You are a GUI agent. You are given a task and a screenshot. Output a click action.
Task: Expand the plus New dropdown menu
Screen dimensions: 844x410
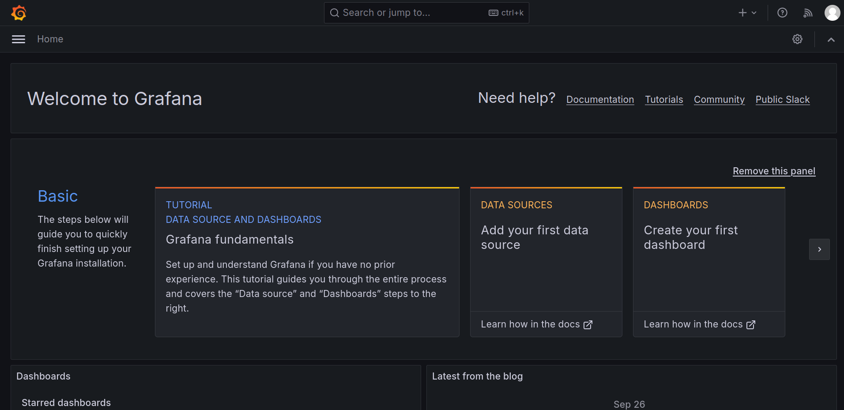tap(747, 13)
